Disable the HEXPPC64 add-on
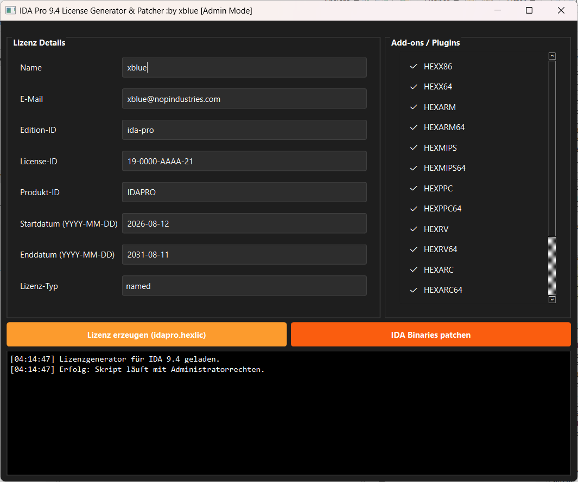 (414, 209)
